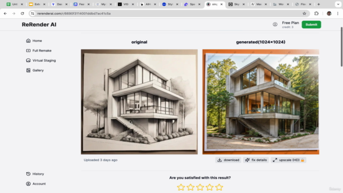Rate the result with the fourth star

pos(210,187)
